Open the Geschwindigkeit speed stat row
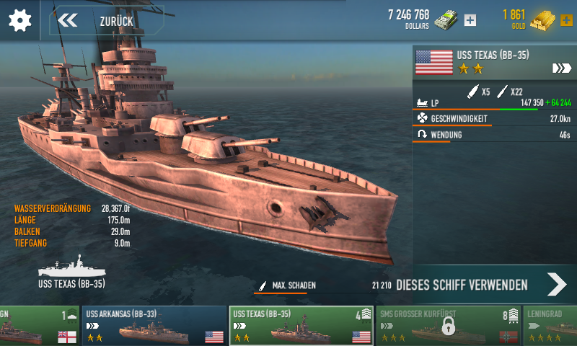577x346 pixels. coord(494,119)
